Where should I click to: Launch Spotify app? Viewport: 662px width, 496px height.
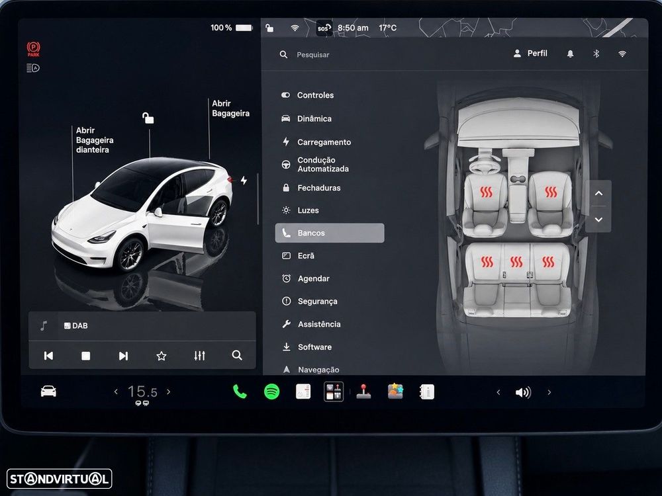tap(271, 392)
